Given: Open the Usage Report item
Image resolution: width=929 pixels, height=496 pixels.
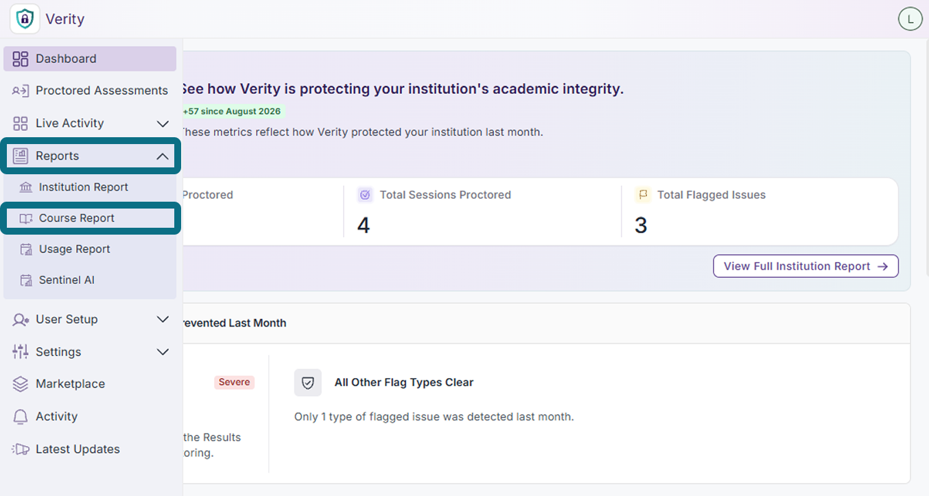Looking at the screenshot, I should click(x=90, y=249).
